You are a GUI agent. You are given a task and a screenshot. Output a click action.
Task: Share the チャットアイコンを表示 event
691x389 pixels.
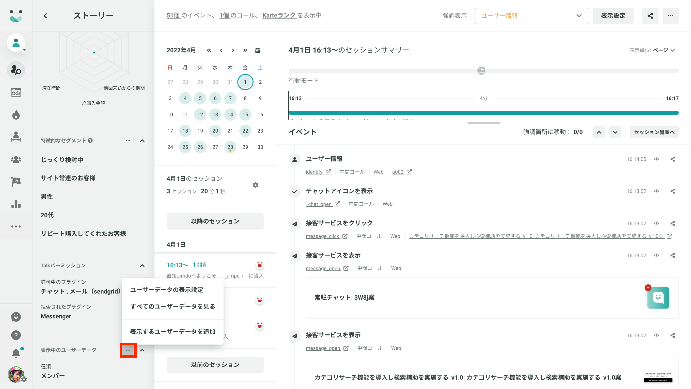[673, 191]
